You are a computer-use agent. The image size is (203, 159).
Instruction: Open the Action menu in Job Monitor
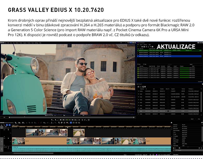141,45
